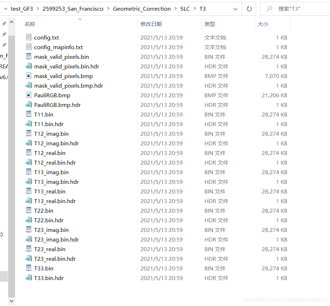Click the T3 breadcrumb segment
The height and width of the screenshot is (306, 330).
coord(202,9)
